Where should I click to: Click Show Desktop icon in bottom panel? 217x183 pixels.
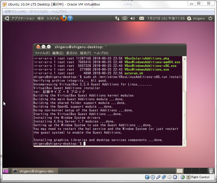point(6,171)
